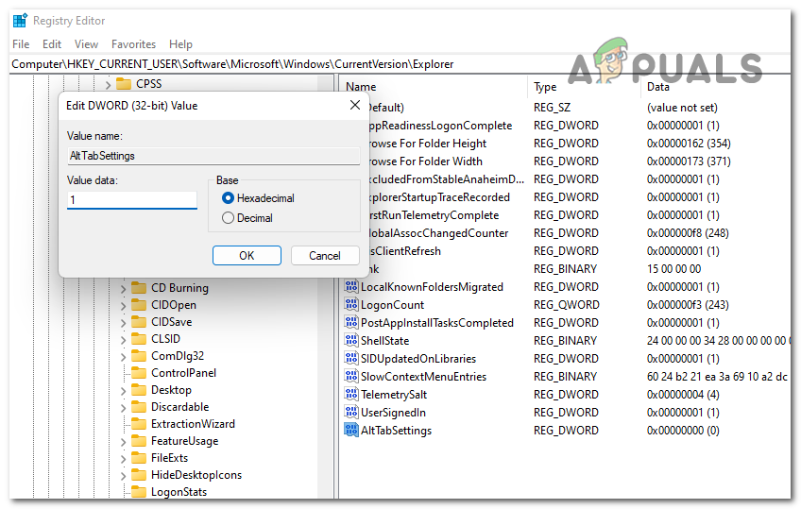Viewport: 801px width, 509px height.
Task: Click the ExtractionWizard folder icon
Action: [139, 424]
